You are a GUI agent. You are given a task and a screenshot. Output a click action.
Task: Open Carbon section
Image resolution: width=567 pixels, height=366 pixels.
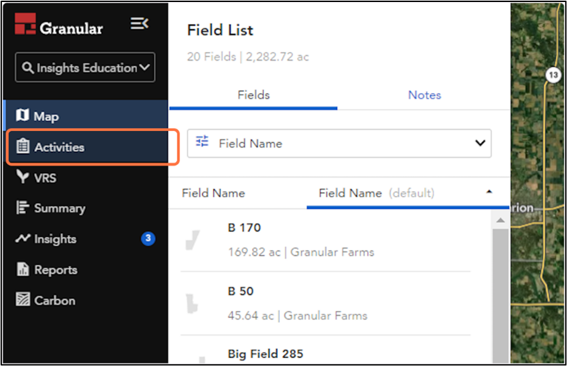(x=86, y=301)
